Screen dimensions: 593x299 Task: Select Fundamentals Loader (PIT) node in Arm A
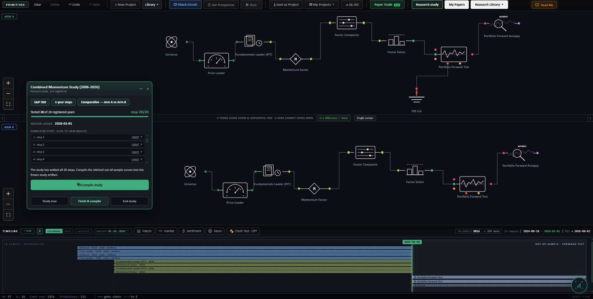click(x=253, y=42)
